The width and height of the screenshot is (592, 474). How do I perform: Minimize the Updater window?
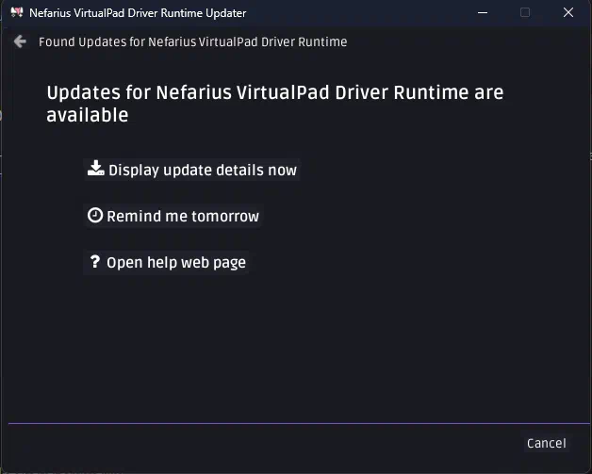pyautogui.click(x=482, y=13)
